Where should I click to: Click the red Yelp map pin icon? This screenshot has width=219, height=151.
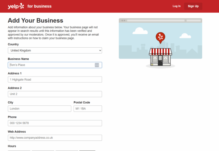pyautogui.click(x=160, y=37)
